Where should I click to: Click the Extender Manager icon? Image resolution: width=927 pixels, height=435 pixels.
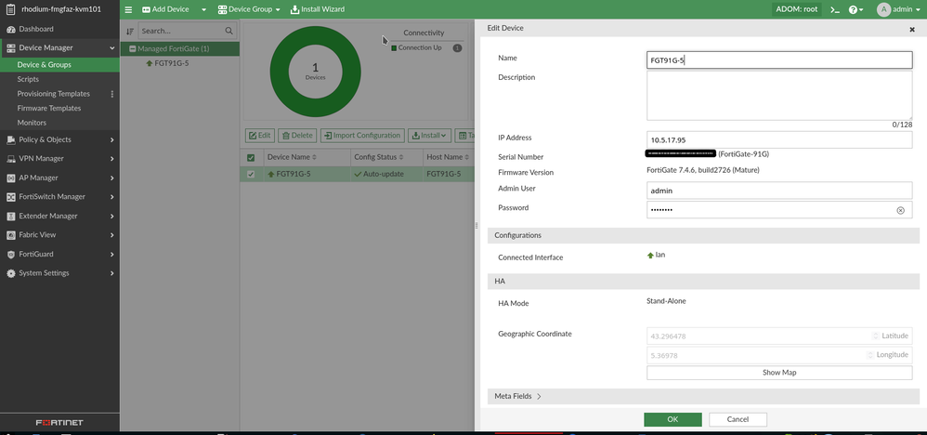point(10,216)
